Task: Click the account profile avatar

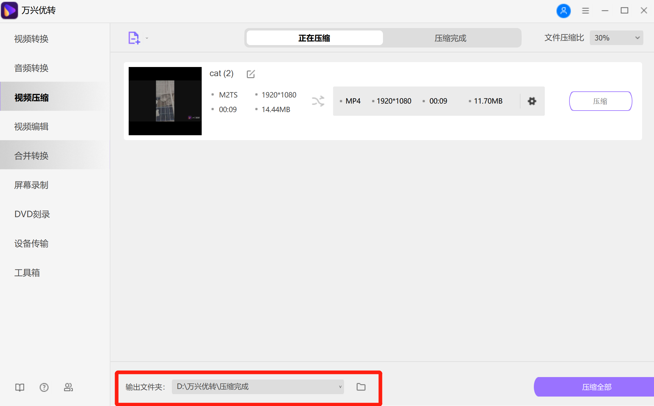Action: click(563, 11)
